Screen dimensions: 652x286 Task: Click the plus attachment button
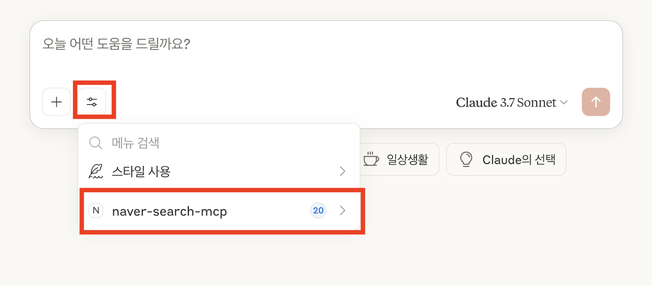(57, 102)
